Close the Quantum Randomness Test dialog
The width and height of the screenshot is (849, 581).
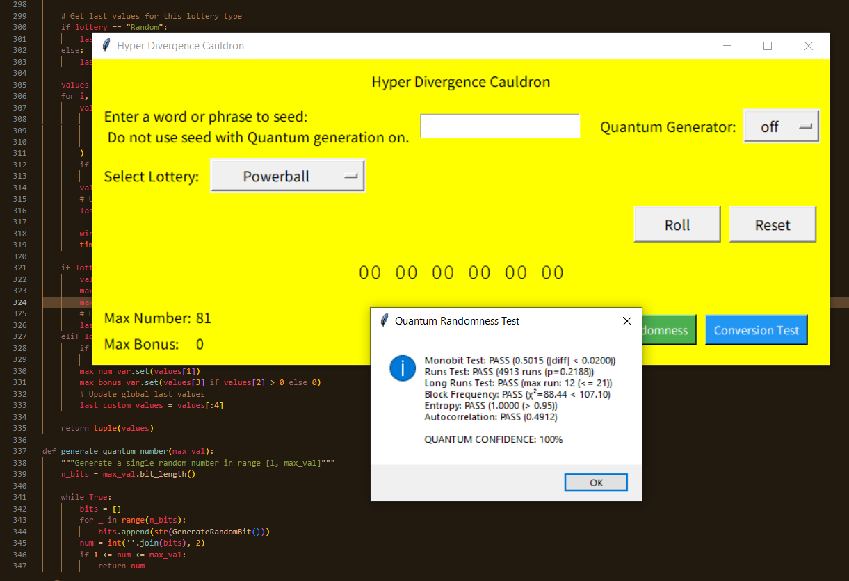pos(626,321)
